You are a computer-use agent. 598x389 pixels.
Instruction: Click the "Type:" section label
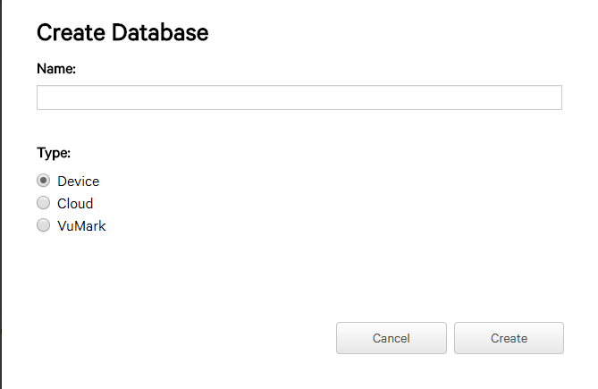54,153
